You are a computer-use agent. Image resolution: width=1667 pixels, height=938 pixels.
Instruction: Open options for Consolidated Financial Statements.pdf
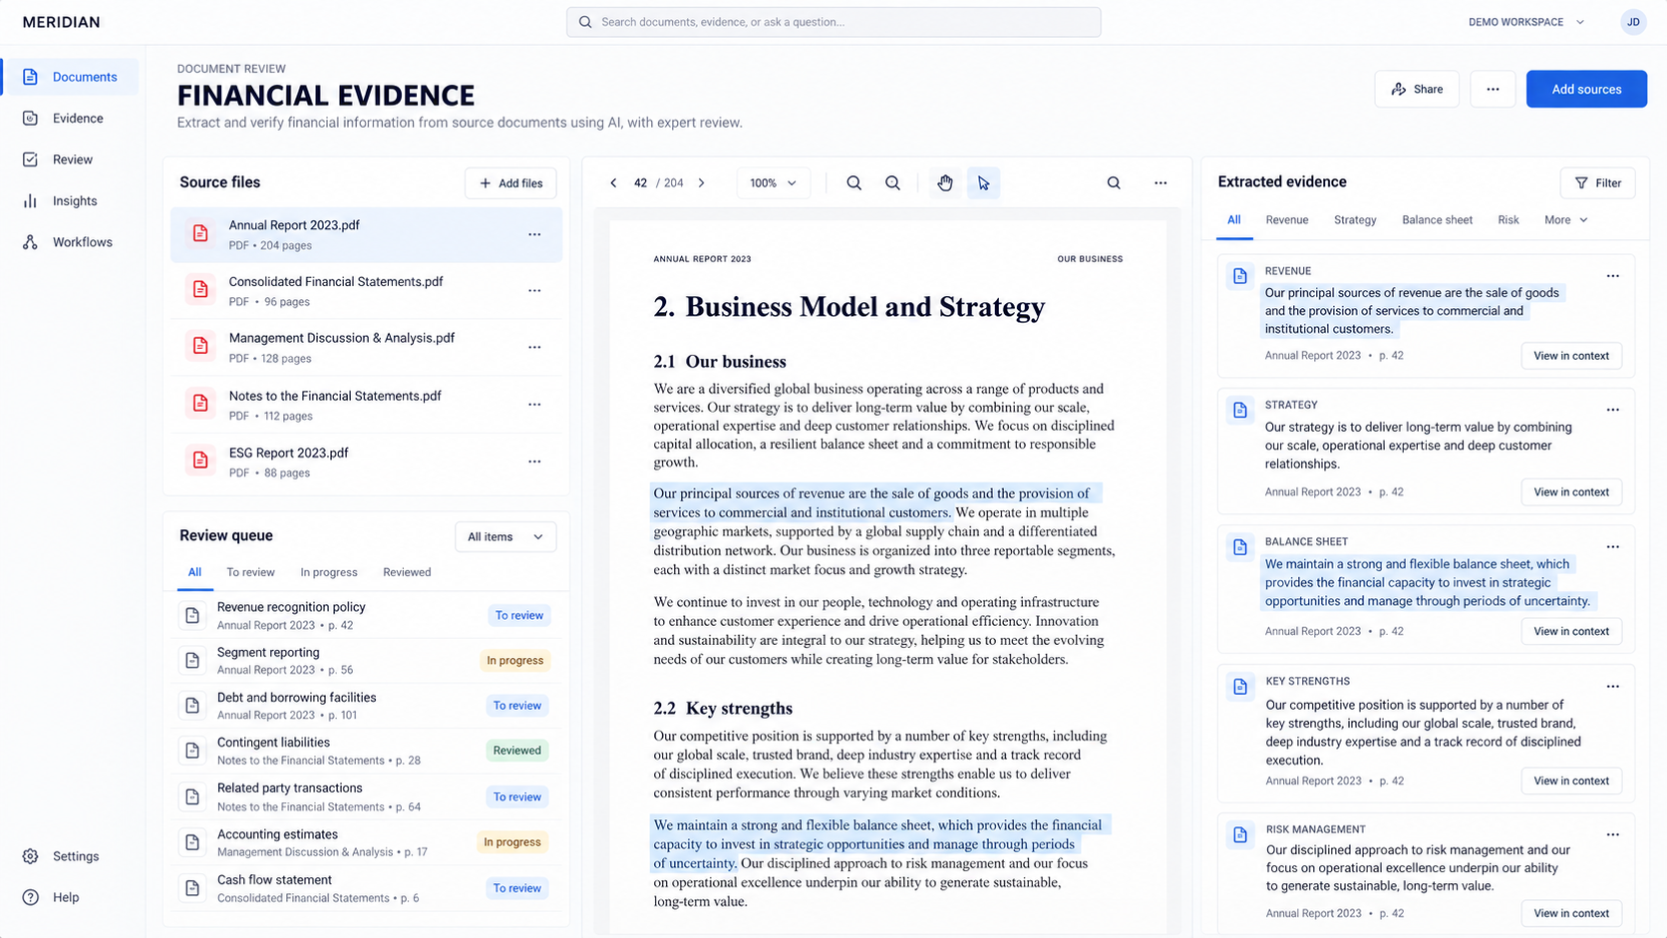tap(534, 291)
